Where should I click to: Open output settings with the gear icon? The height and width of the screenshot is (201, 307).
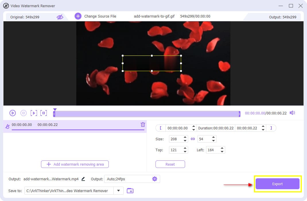(x=155, y=179)
